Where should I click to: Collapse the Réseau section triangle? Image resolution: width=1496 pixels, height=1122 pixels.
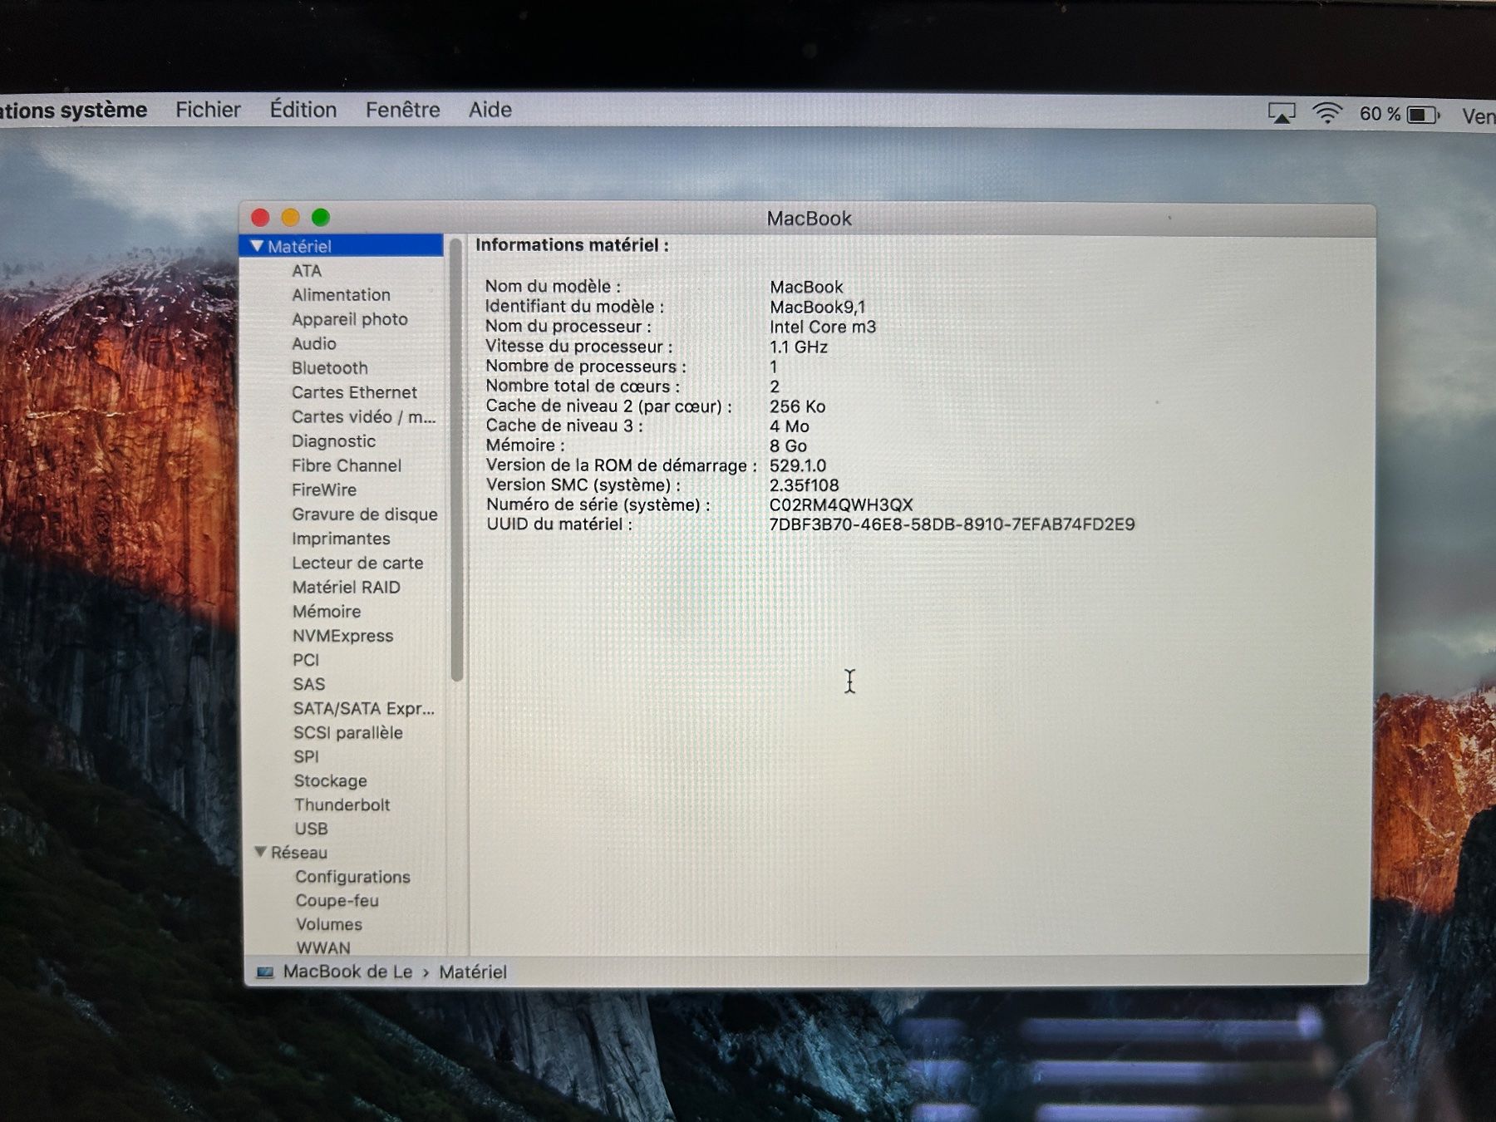260,852
